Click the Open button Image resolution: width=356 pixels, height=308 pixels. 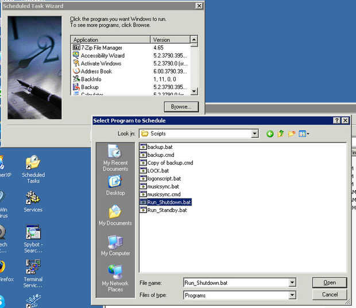tap(330, 283)
